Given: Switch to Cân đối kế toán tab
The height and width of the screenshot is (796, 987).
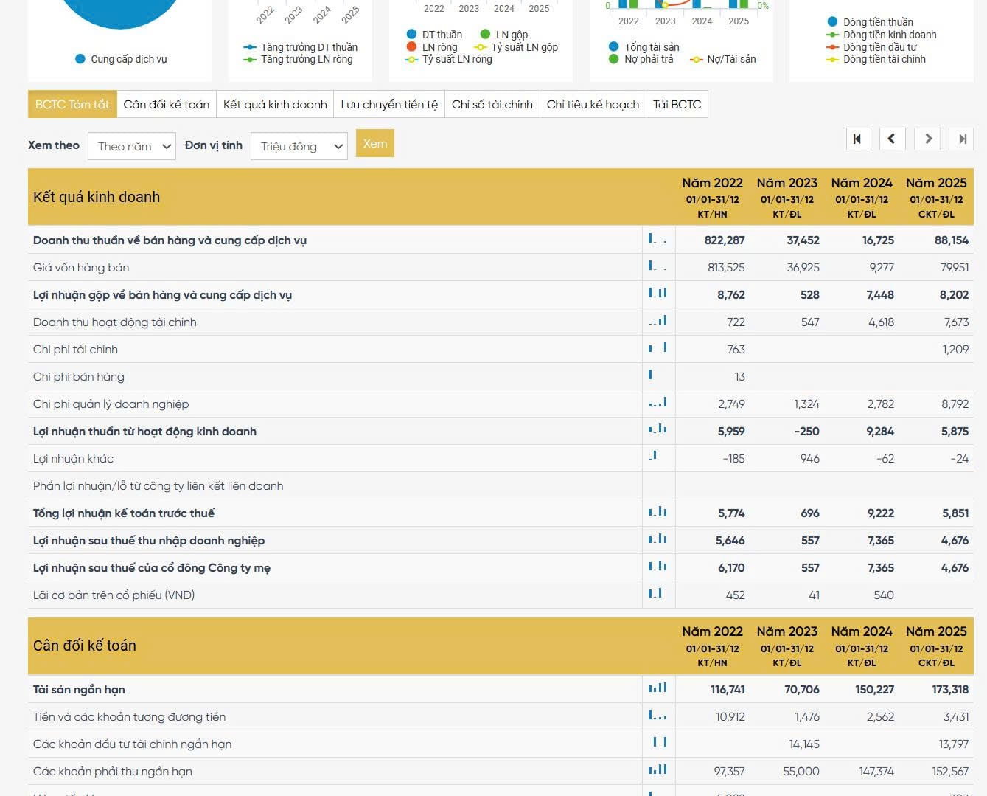Looking at the screenshot, I should pyautogui.click(x=166, y=105).
